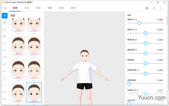The width and height of the screenshot is (169, 106).
Task: Select the iris category icon
Action: tap(5, 30)
